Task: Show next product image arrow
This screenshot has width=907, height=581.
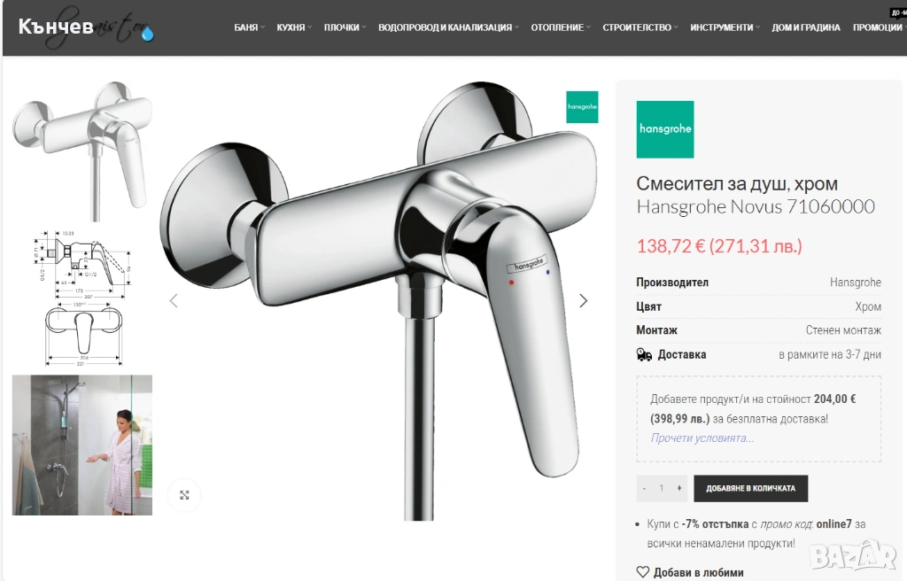Action: coord(583,301)
